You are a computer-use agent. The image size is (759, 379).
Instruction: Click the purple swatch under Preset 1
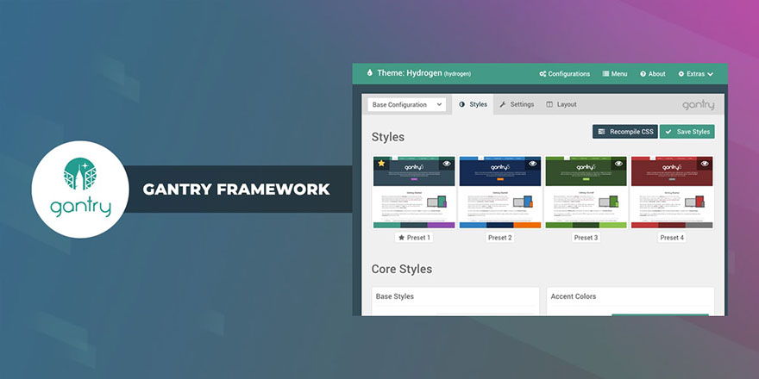pyautogui.click(x=442, y=225)
